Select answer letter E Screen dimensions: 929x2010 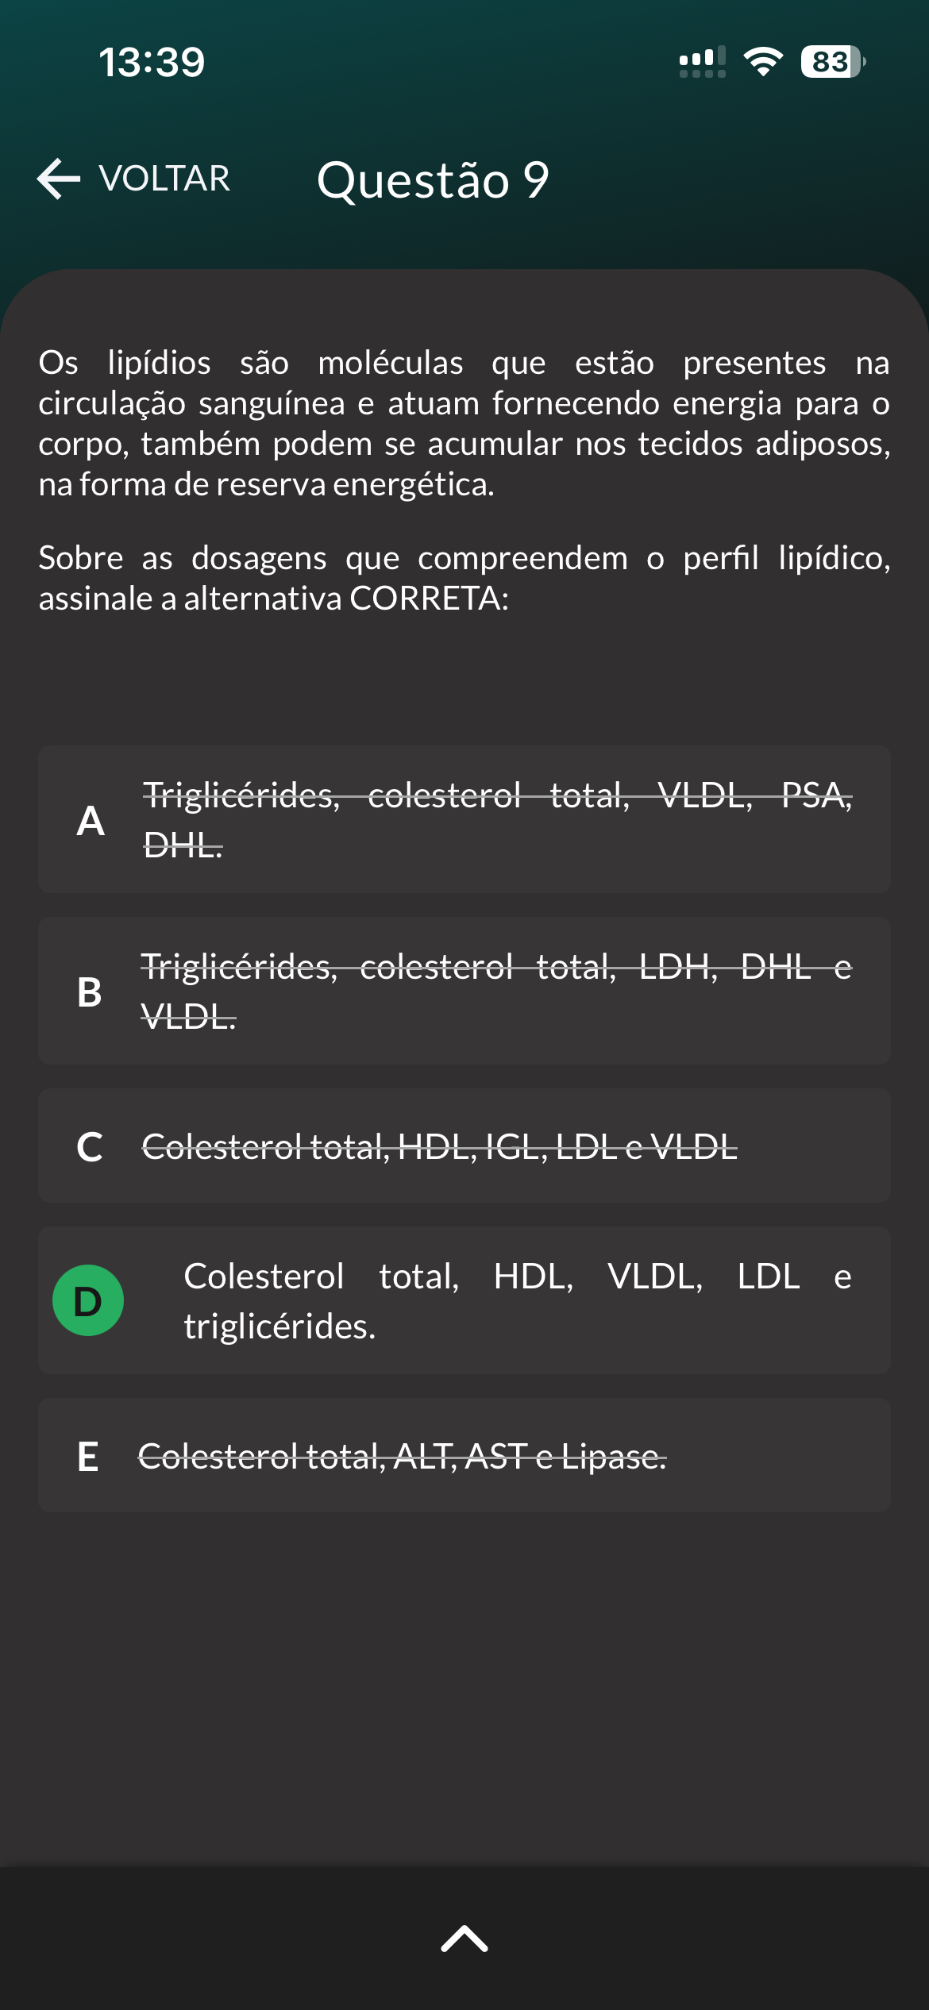pyautogui.click(x=88, y=1456)
